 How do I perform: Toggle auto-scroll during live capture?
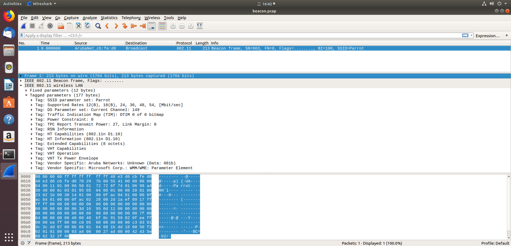click(152, 26)
